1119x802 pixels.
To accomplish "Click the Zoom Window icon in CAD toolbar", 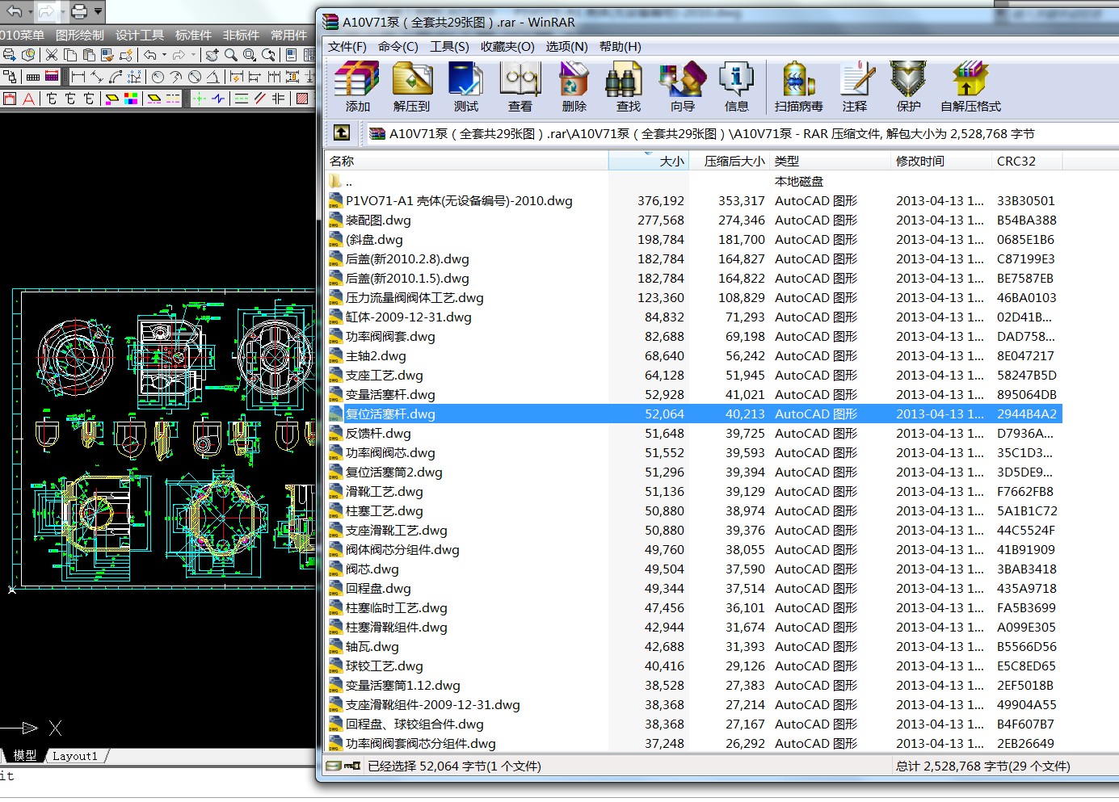I will tap(250, 55).
